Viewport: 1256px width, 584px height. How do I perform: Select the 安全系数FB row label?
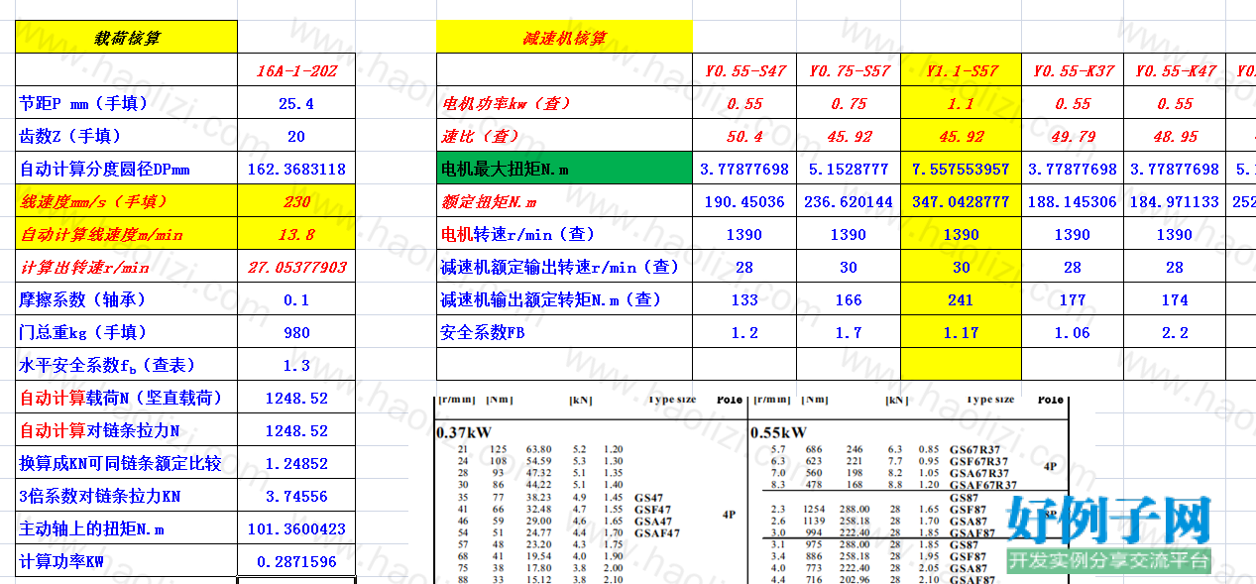[564, 332]
